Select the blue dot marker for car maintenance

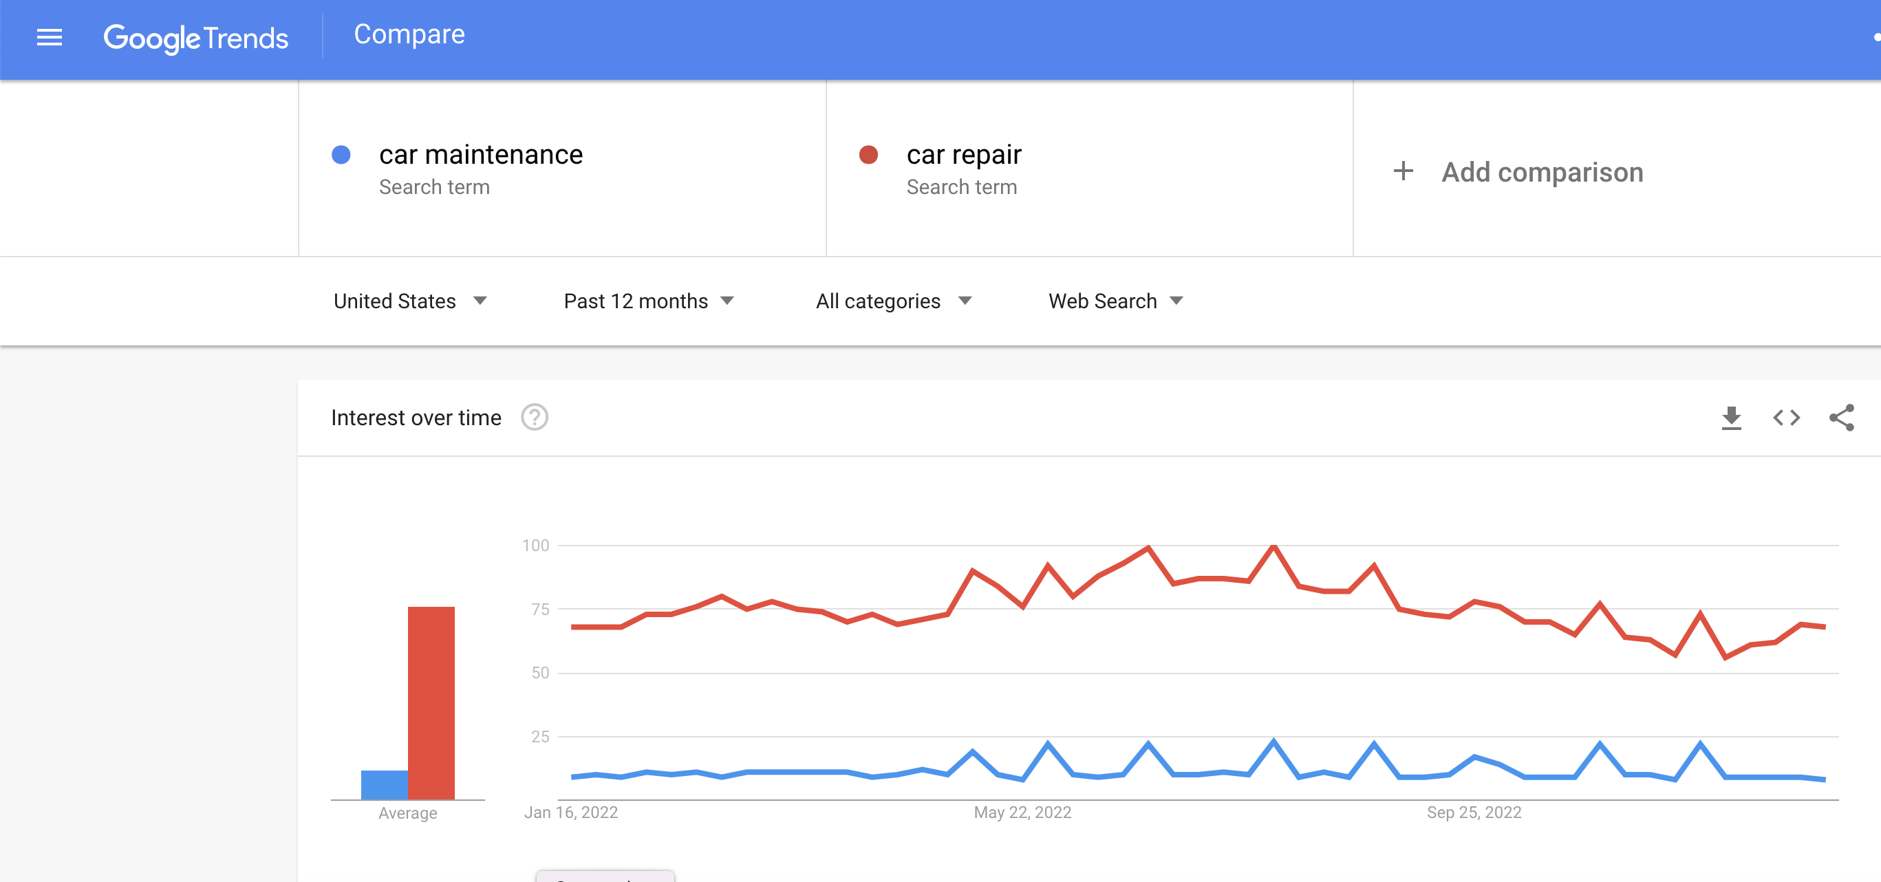[341, 154]
